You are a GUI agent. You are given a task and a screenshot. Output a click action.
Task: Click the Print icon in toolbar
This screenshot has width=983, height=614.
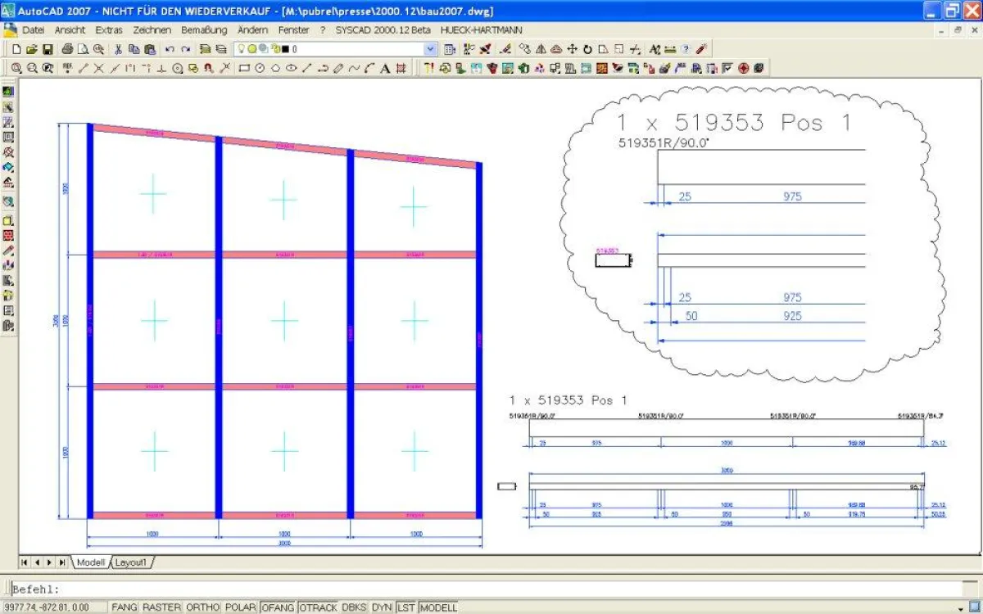tap(68, 49)
